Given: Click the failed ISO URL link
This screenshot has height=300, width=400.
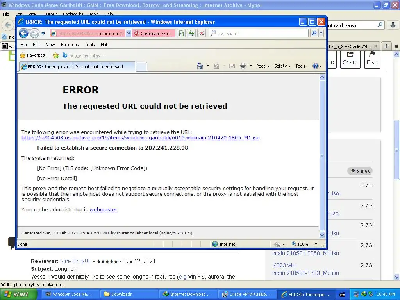Looking at the screenshot, I should pyautogui.click(x=141, y=138).
